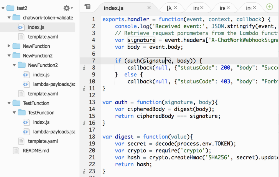
Task: Click the info icon beside line 8
Action: pyautogui.click(x=84, y=68)
